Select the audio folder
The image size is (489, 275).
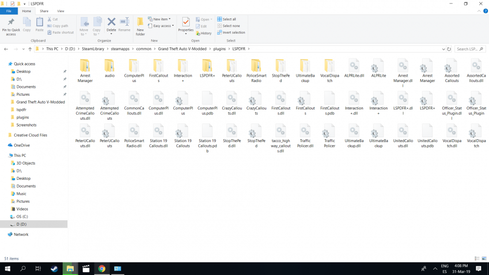[x=110, y=68]
